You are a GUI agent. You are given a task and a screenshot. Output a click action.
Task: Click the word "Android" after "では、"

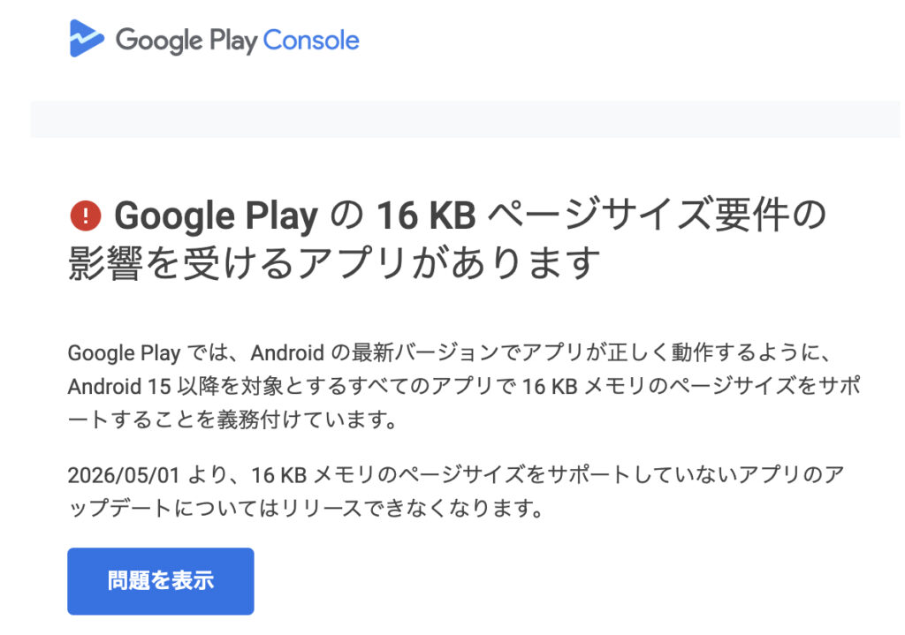tap(287, 352)
